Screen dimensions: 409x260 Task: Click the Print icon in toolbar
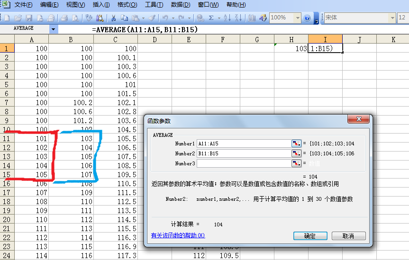click(x=64, y=18)
